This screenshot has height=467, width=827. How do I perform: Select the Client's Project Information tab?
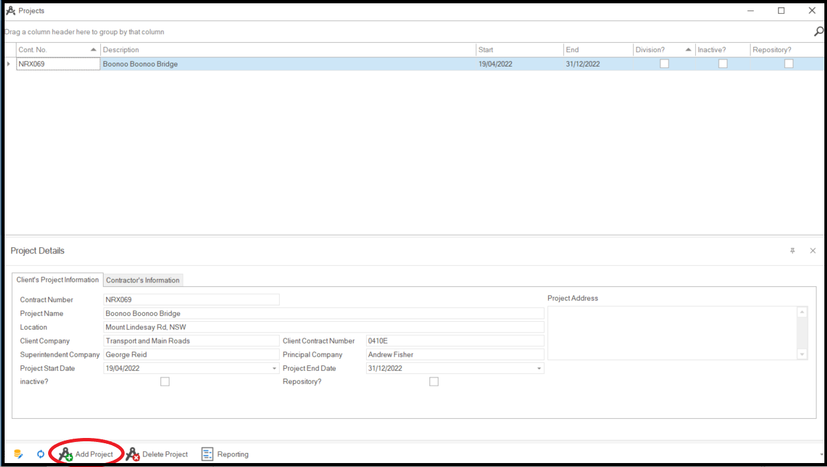pos(57,280)
